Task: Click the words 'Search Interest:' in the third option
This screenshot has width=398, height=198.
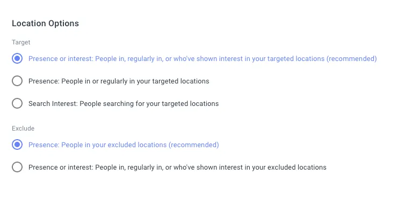Action: pos(53,104)
